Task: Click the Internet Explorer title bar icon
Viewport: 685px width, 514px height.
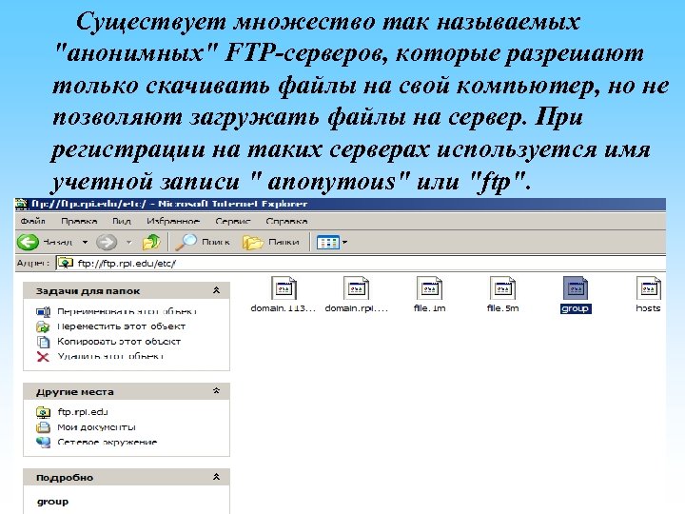Action: click(x=21, y=204)
